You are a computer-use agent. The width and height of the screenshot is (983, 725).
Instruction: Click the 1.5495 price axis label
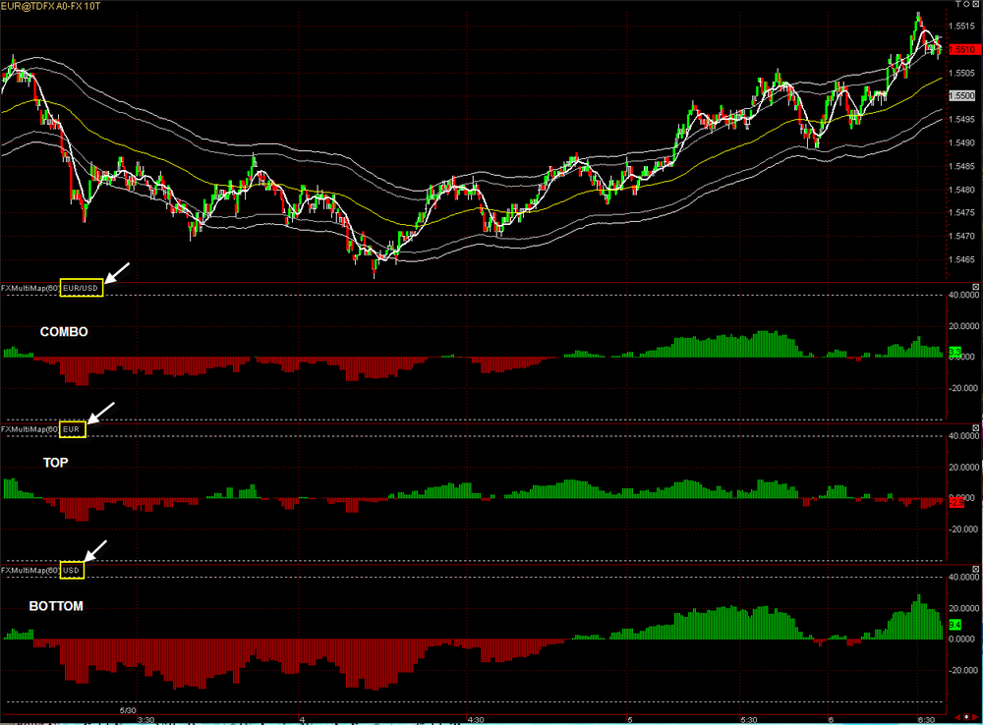[961, 119]
